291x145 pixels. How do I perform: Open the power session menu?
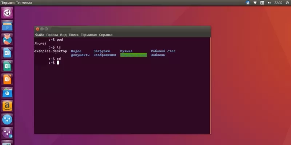pyautogui.click(x=287, y=3)
